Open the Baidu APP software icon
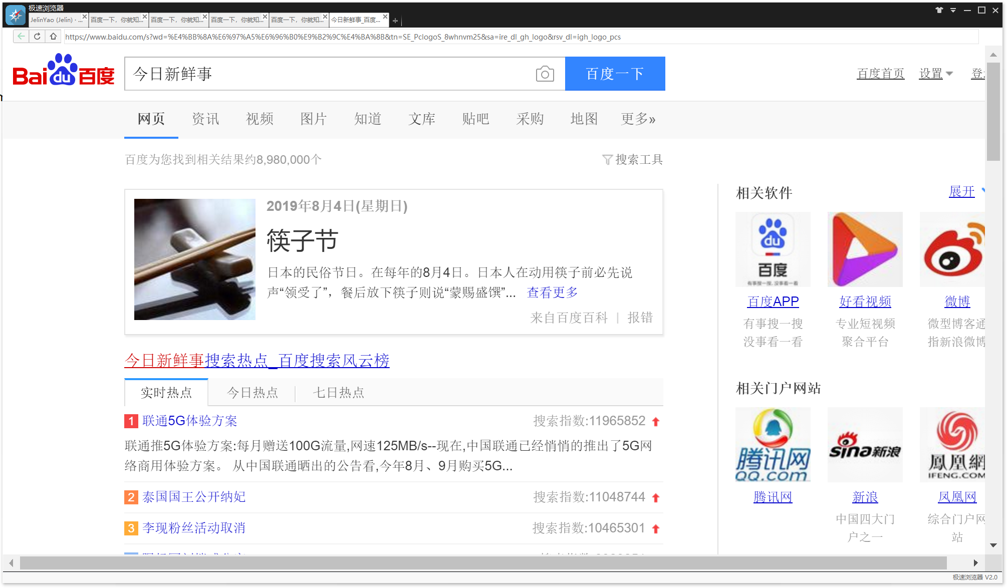Image resolution: width=1007 pixels, height=588 pixels. click(x=773, y=249)
